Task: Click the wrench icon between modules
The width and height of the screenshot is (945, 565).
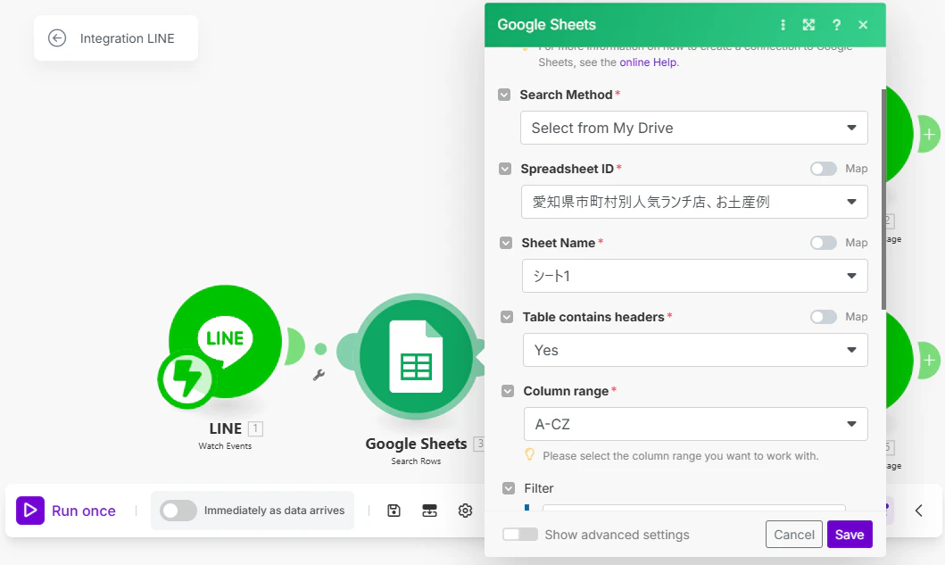Action: point(319,375)
